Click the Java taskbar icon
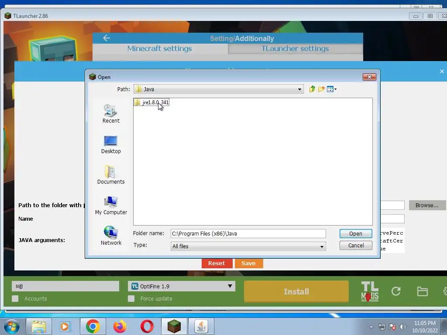Screen dimensions: 447x335 [x=201, y=326]
